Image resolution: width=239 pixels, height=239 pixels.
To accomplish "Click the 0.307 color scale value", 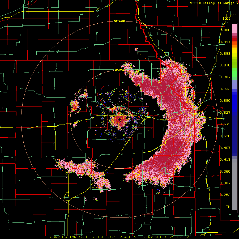I will (x=225, y=183).
